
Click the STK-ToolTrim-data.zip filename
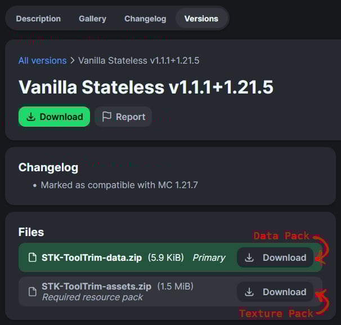point(92,257)
